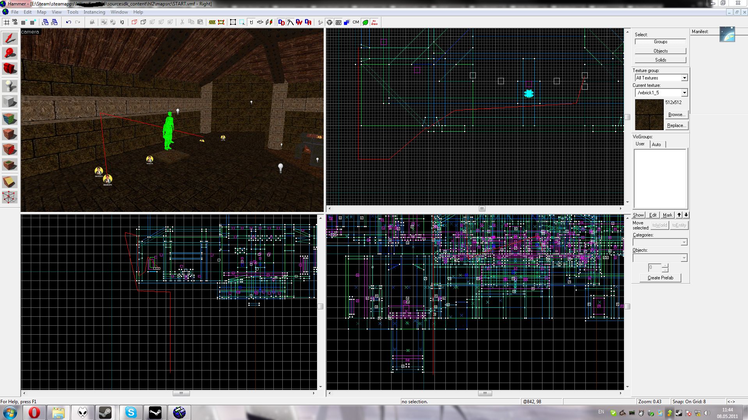Viewport: 748px width, 420px height.
Task: Decrease the prefab number stepper
Action: tap(665, 270)
